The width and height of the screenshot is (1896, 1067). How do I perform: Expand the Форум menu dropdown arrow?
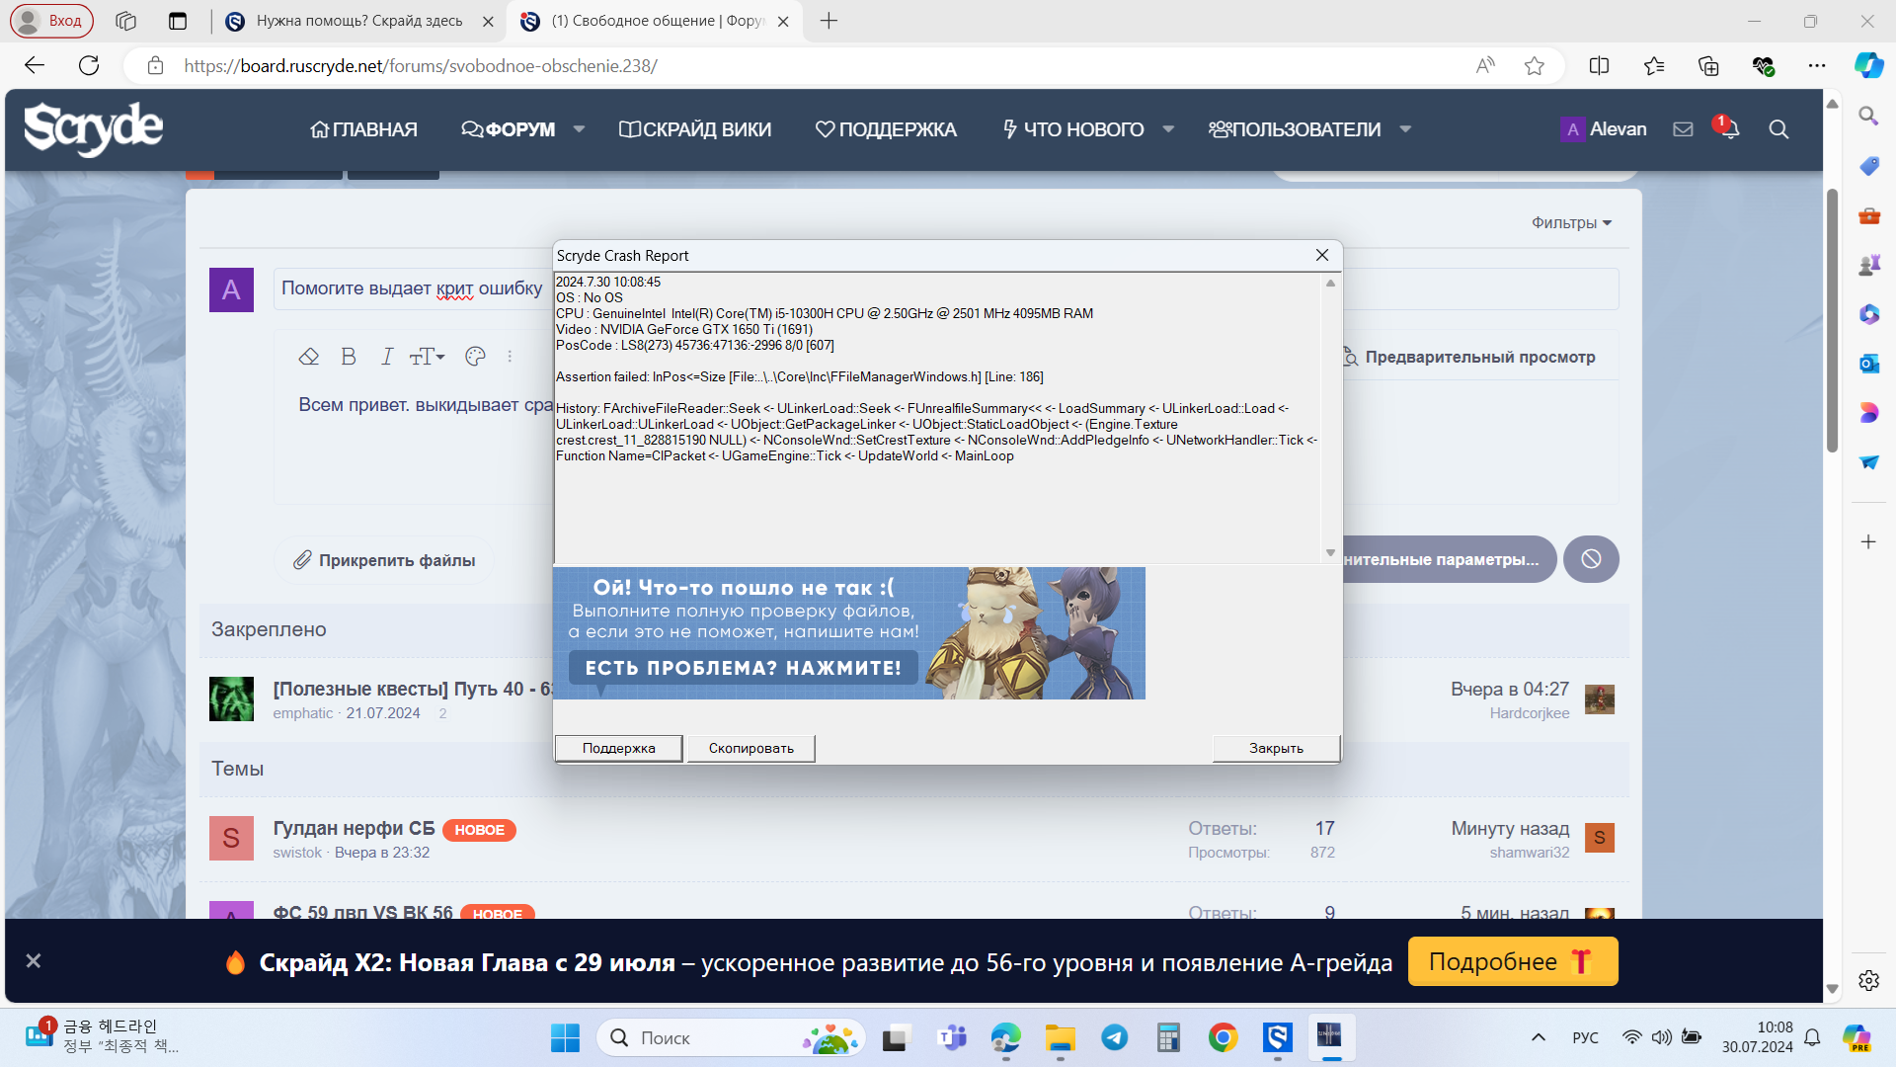(x=580, y=129)
